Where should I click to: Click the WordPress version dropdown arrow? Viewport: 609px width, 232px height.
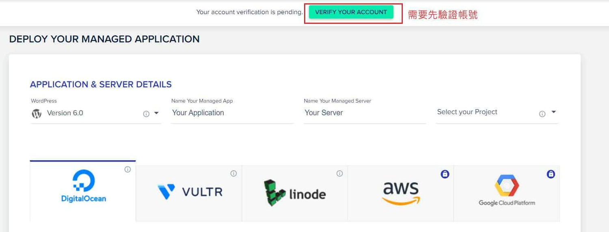pyautogui.click(x=156, y=114)
